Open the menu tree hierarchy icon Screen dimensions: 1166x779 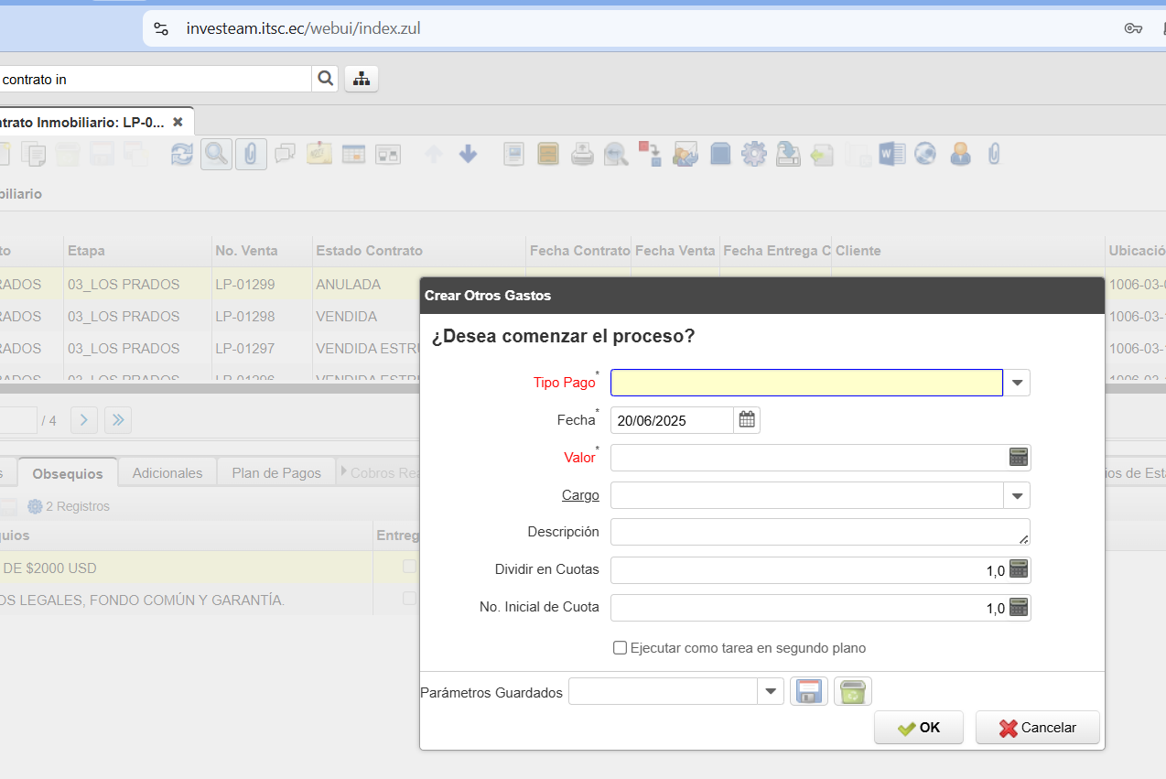(x=362, y=79)
